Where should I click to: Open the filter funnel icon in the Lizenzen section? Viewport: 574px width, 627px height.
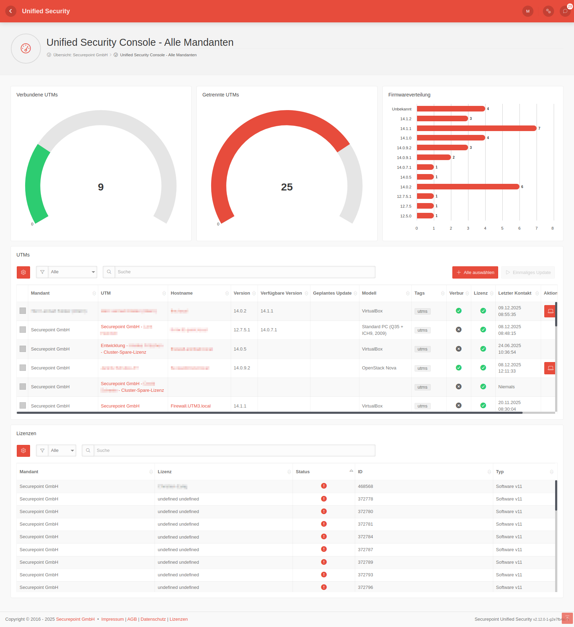42,451
